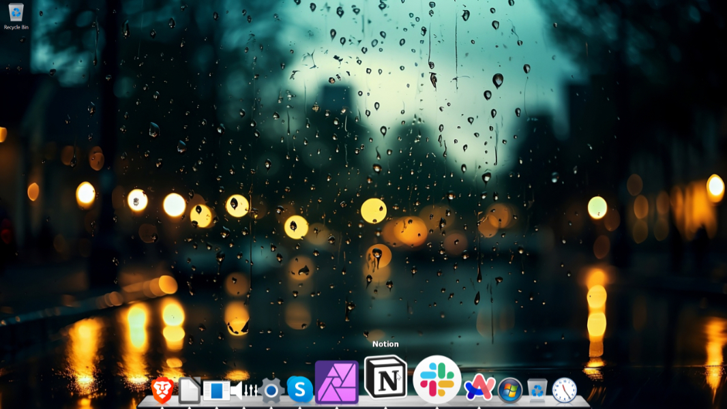Launch Brave browser from the dock
The width and height of the screenshot is (727, 409).
tap(162, 389)
